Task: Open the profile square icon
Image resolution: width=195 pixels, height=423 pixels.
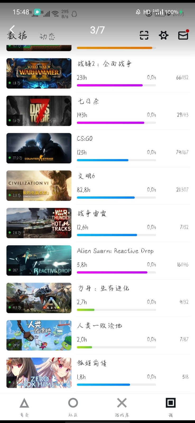Action: pos(171,403)
